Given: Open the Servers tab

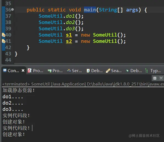Looking at the screenshot, I should tap(74, 71).
